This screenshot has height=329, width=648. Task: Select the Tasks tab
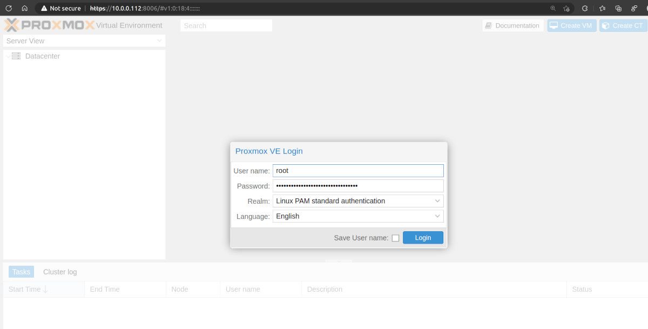[21, 272]
